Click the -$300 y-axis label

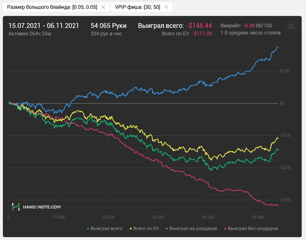pyautogui.click(x=285, y=200)
